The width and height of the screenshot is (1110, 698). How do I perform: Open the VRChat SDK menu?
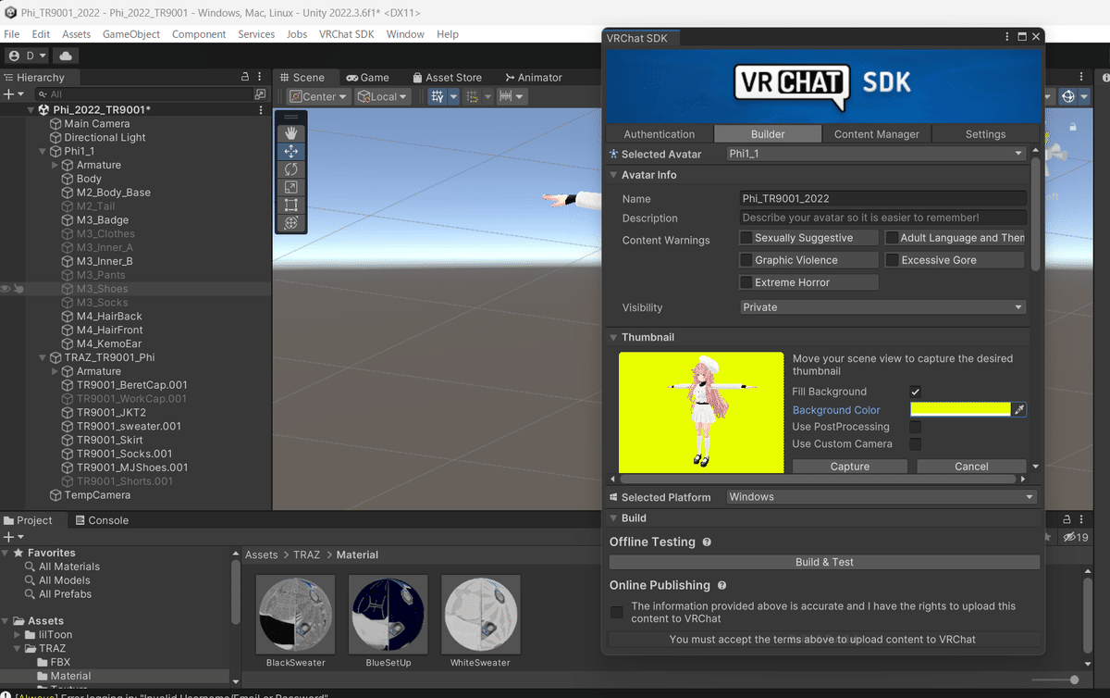click(346, 34)
